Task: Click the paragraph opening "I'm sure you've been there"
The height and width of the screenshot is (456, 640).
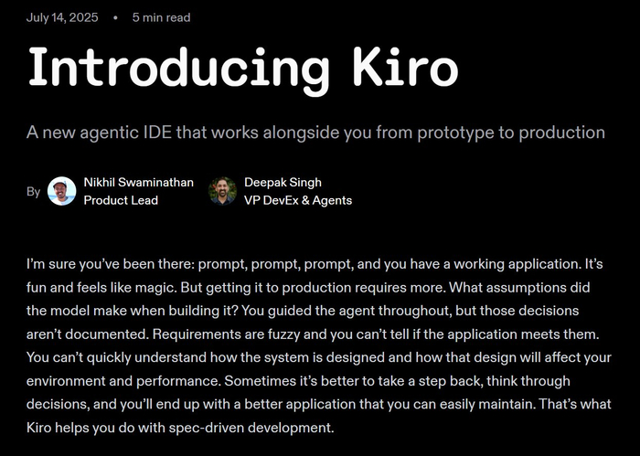Action: [110, 263]
